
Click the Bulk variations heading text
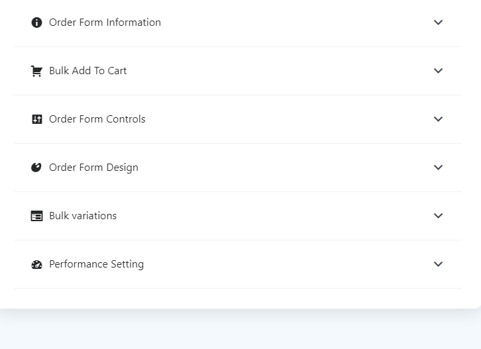[x=83, y=216]
